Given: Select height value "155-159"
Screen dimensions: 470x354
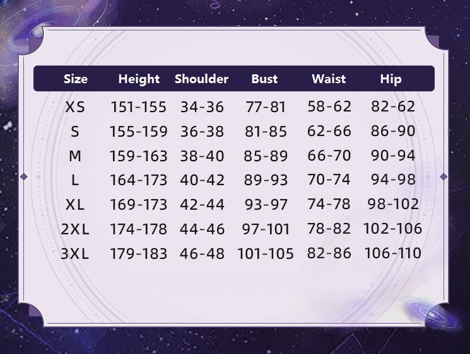Looking at the screenshot, I should click(138, 132).
